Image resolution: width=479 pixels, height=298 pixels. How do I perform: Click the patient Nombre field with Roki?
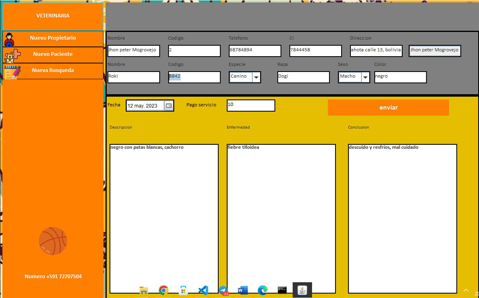tap(134, 77)
